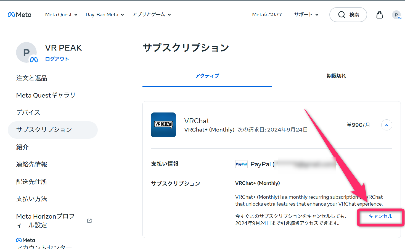
Task: Click the 支払い情報 label
Action: point(165,164)
